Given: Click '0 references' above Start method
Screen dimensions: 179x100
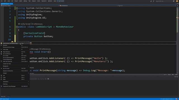Looking at the screenshot, I should click(x=45, y=49).
